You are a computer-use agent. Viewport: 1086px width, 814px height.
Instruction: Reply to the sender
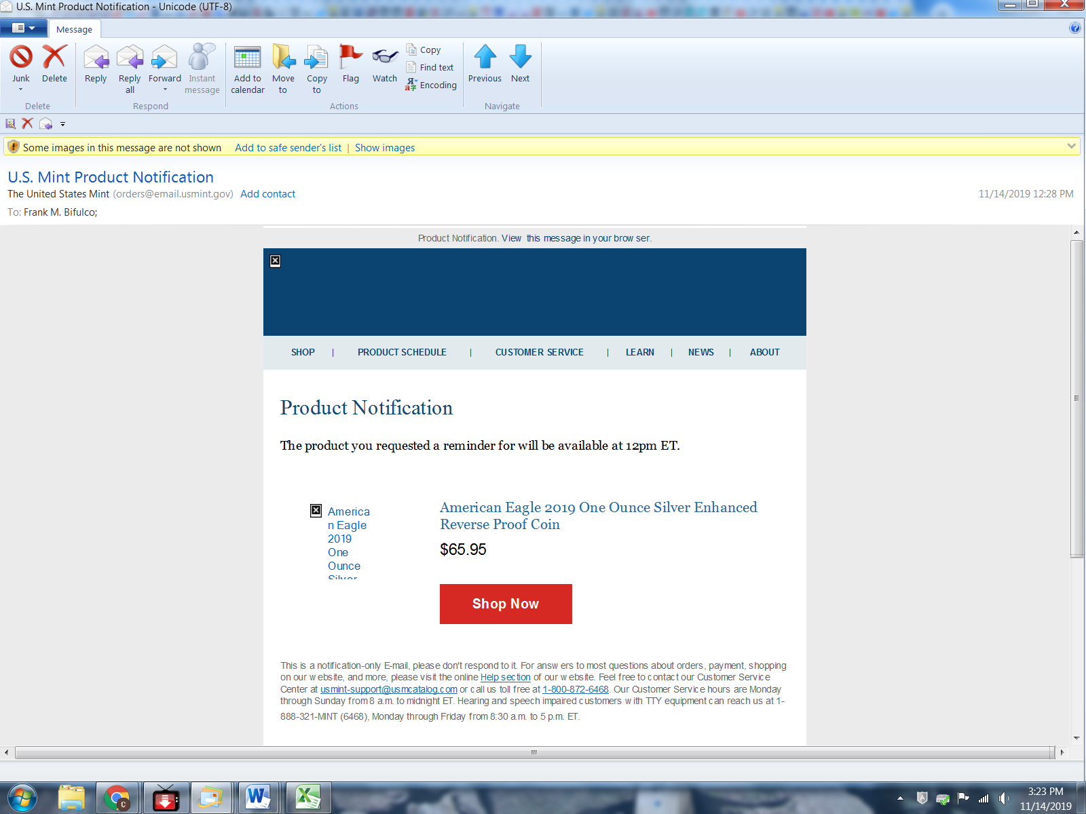click(96, 62)
